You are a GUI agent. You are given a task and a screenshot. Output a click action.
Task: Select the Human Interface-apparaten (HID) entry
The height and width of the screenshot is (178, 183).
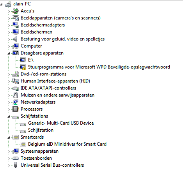55,81
